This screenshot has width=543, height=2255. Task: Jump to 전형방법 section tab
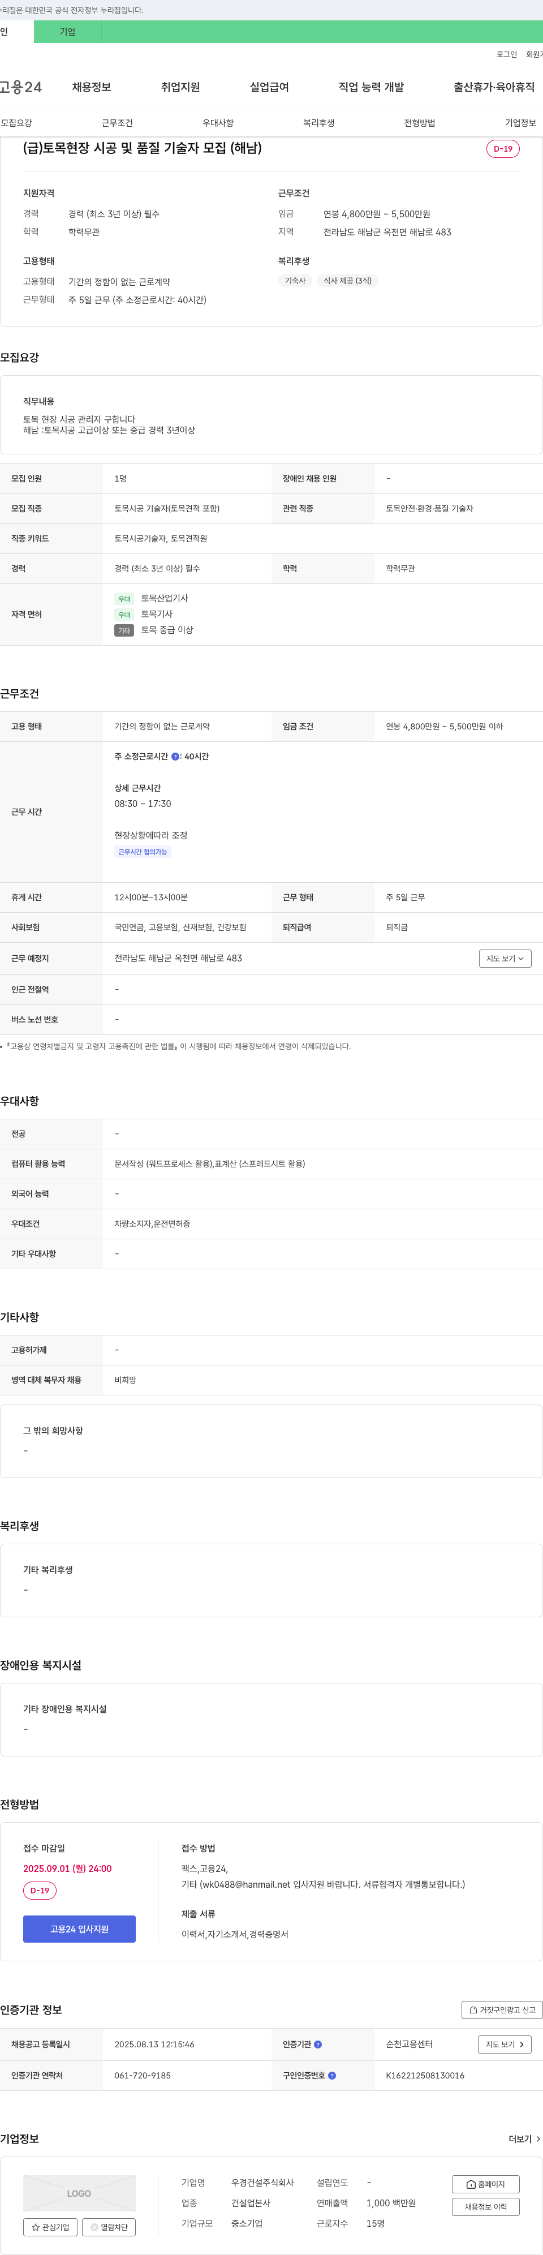coord(420,123)
